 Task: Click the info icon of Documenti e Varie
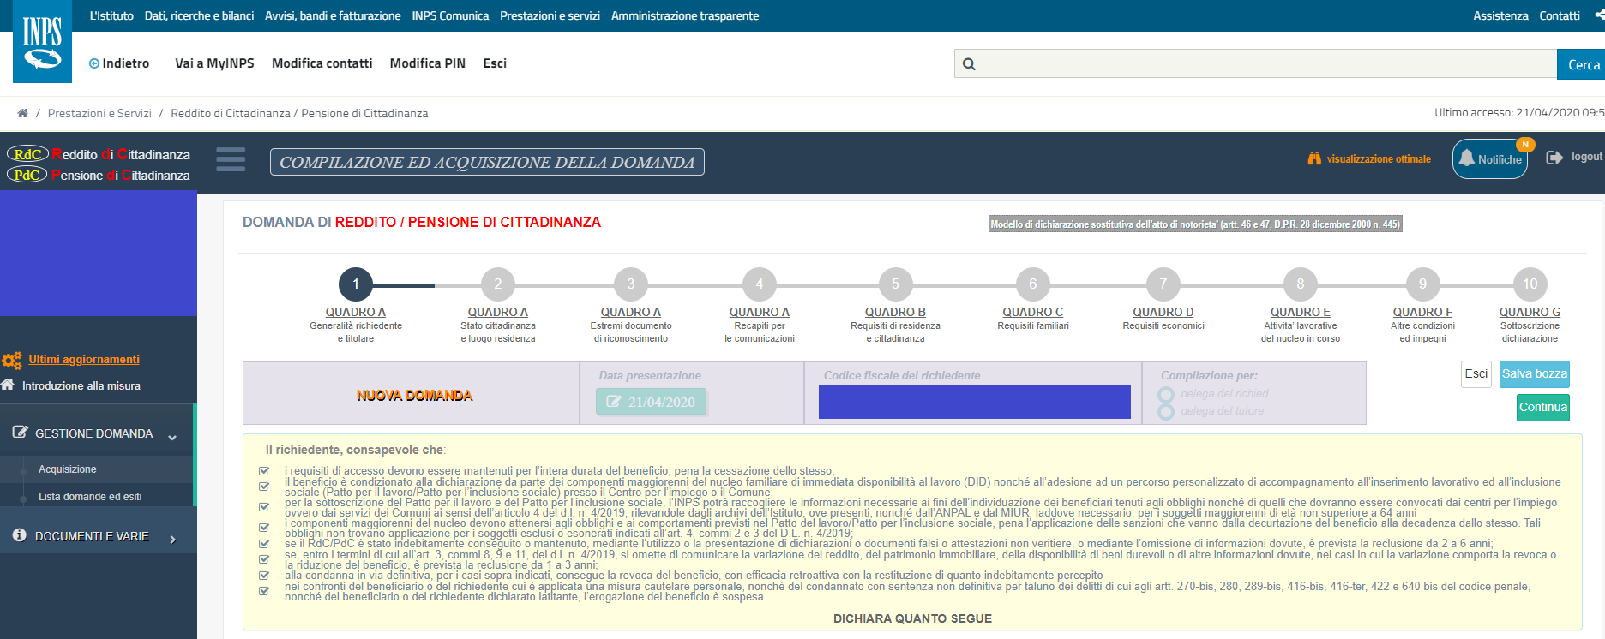(x=20, y=535)
